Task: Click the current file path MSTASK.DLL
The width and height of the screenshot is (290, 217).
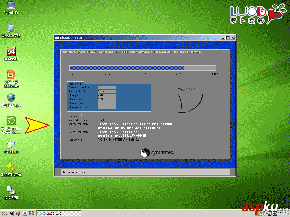Action: [119, 140]
